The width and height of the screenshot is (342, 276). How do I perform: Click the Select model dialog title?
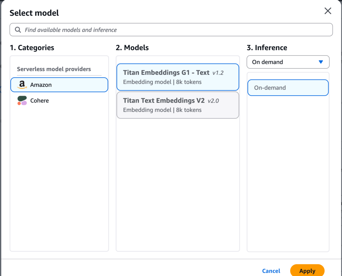(x=34, y=13)
